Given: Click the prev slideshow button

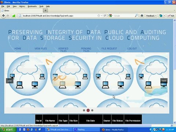Looking at the screenshot, I should [10, 81].
